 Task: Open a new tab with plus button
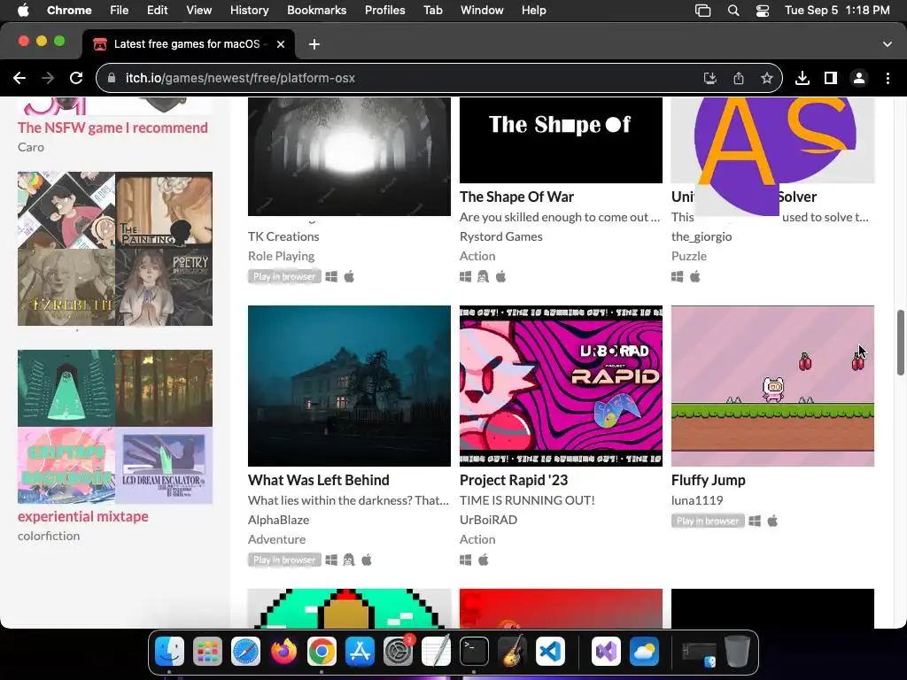click(314, 44)
